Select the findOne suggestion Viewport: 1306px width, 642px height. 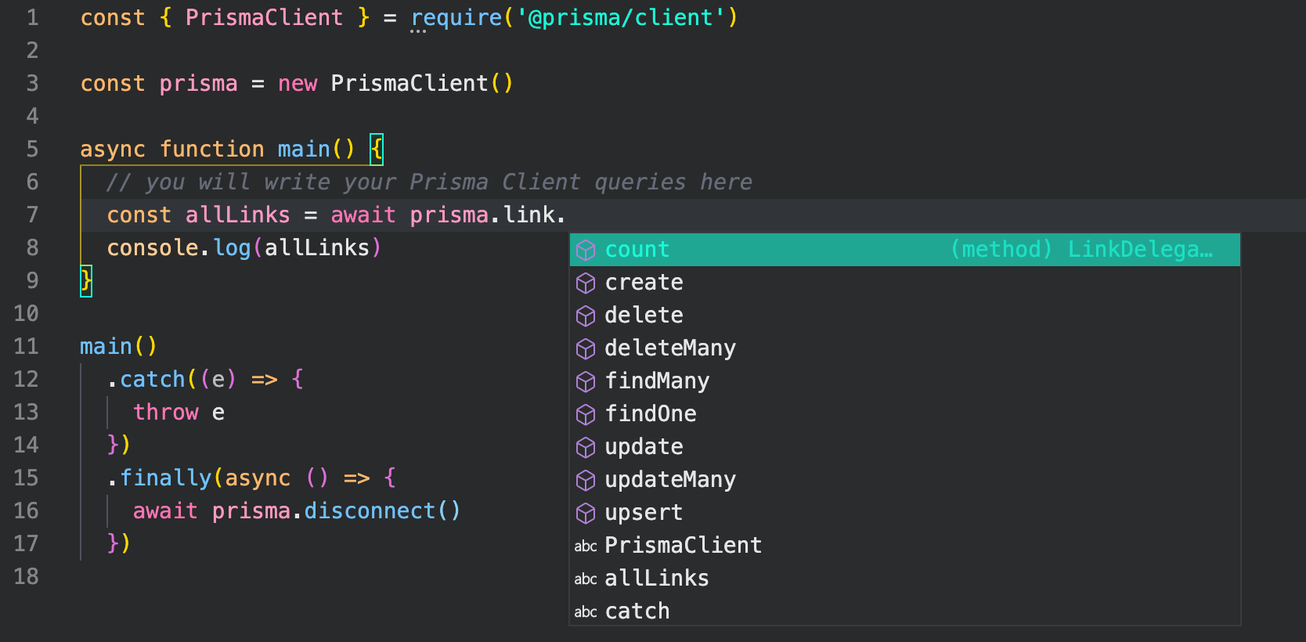pos(905,414)
